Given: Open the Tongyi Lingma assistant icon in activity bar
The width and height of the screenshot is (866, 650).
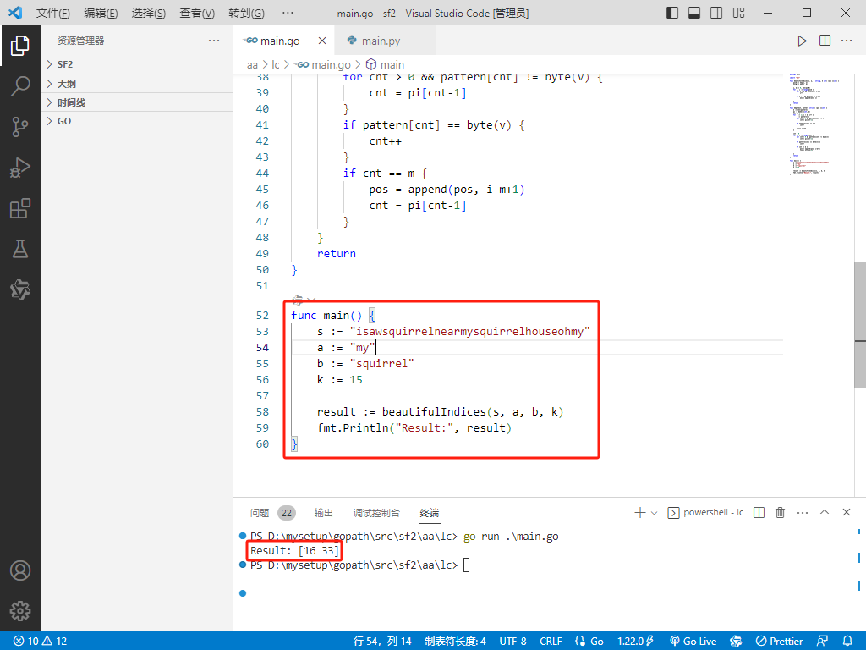Looking at the screenshot, I should [x=20, y=289].
